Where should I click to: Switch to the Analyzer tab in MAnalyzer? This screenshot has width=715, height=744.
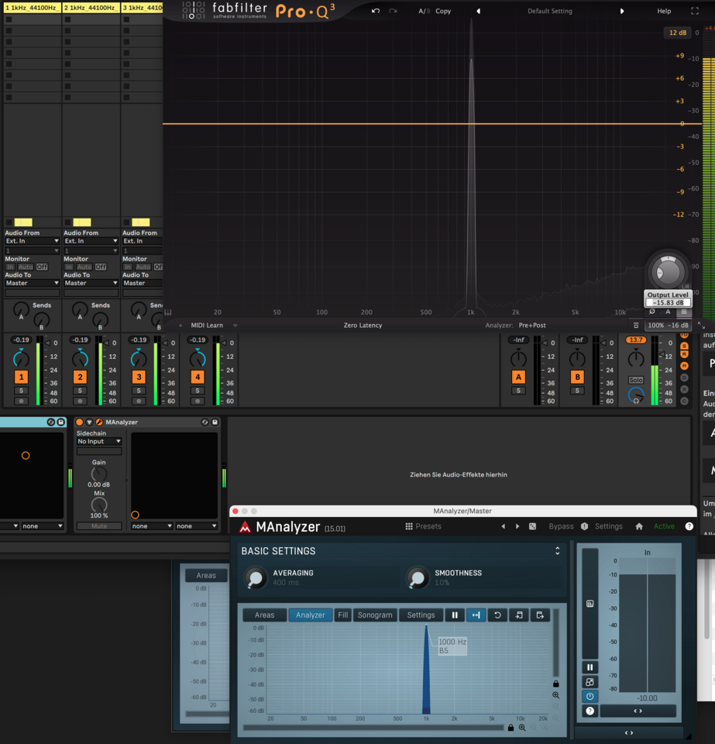coord(311,615)
